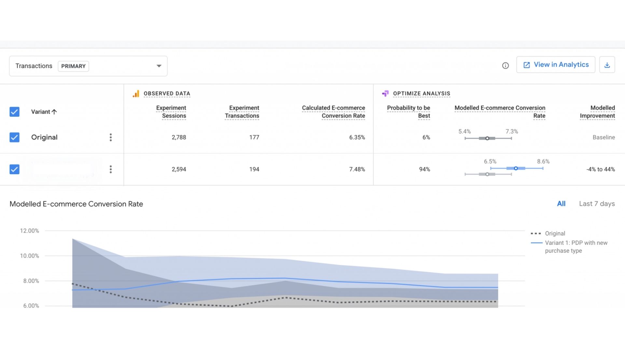The height and width of the screenshot is (351, 625).
Task: Click the Probability to be Best header
Action: (408, 112)
